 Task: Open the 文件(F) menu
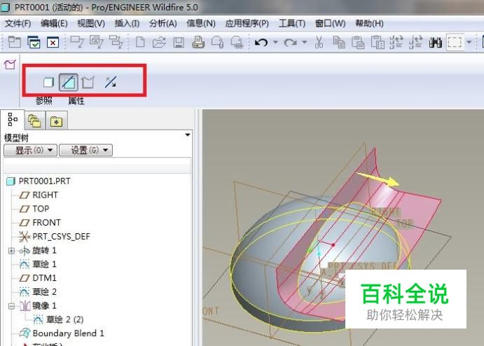pos(18,23)
